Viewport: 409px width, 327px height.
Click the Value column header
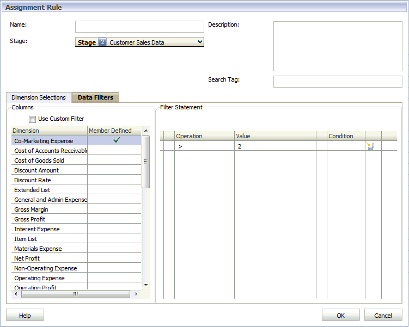coord(275,136)
